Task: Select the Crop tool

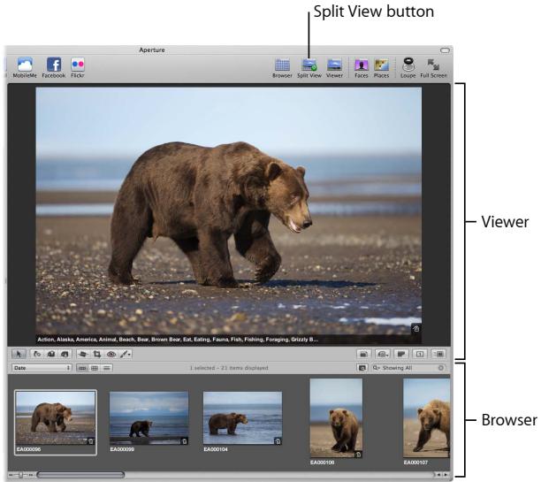Action: [x=97, y=354]
